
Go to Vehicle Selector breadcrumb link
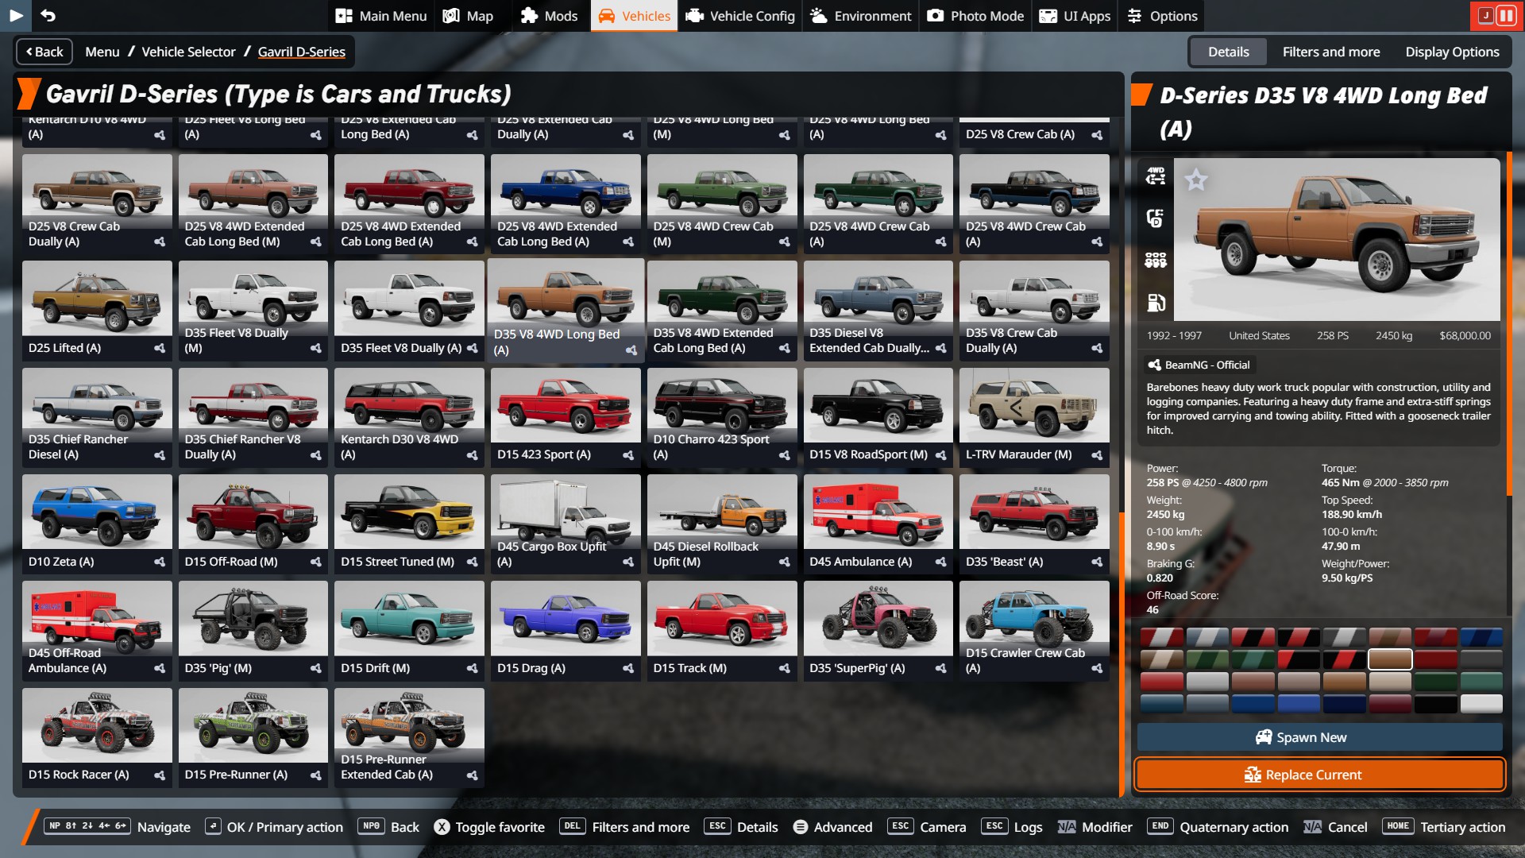point(188,52)
